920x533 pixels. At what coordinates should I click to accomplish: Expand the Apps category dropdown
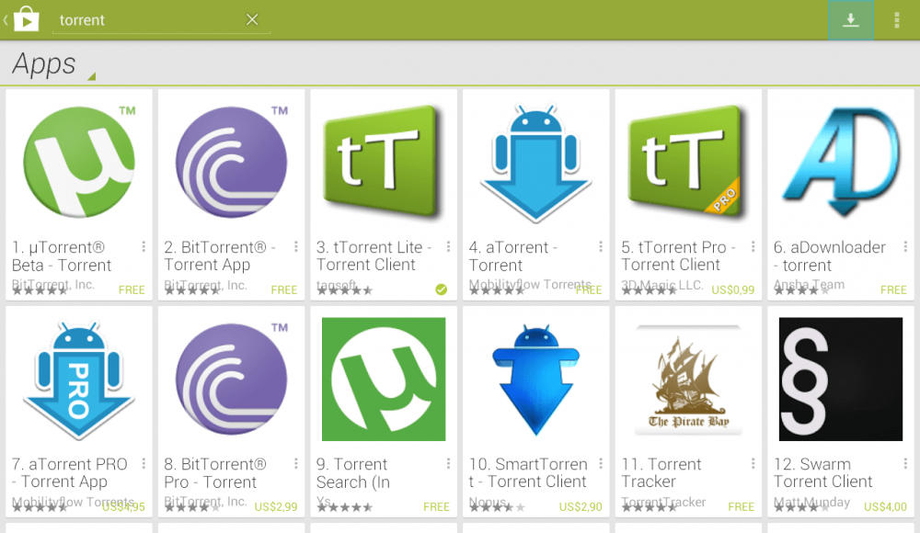pos(53,64)
